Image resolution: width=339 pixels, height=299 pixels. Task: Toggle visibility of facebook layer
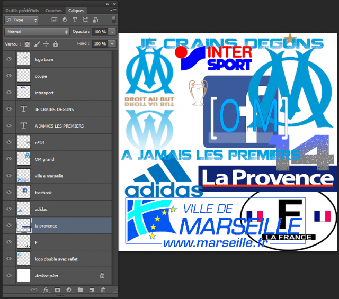9,192
